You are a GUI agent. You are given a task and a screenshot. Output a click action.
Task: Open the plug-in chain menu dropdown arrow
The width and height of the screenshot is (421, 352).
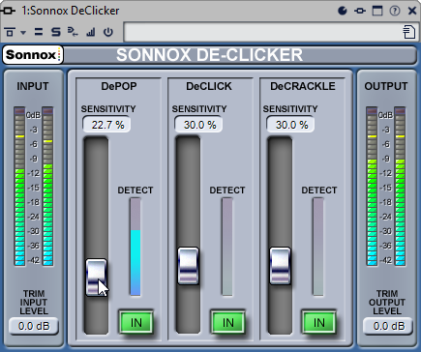pos(23,32)
